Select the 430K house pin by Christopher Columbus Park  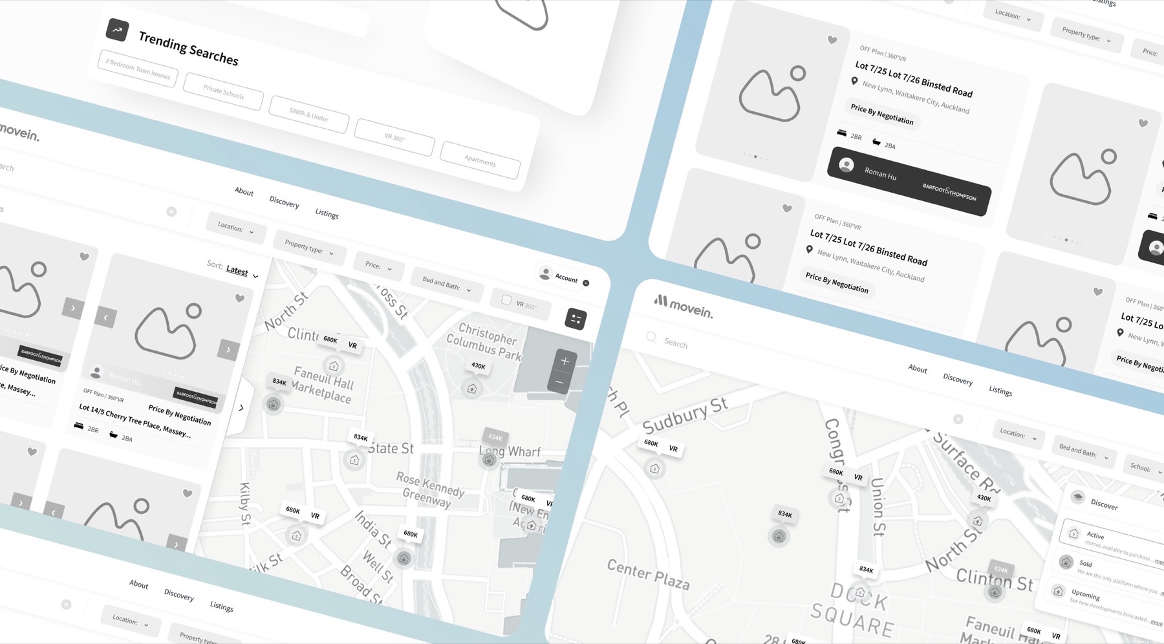472,389
